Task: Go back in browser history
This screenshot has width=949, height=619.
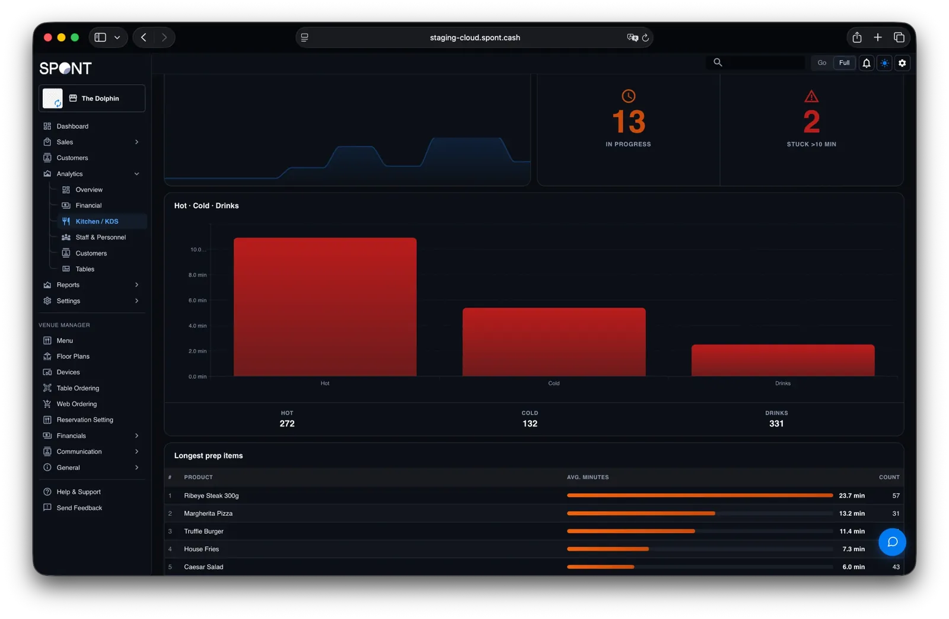Action: pos(144,37)
